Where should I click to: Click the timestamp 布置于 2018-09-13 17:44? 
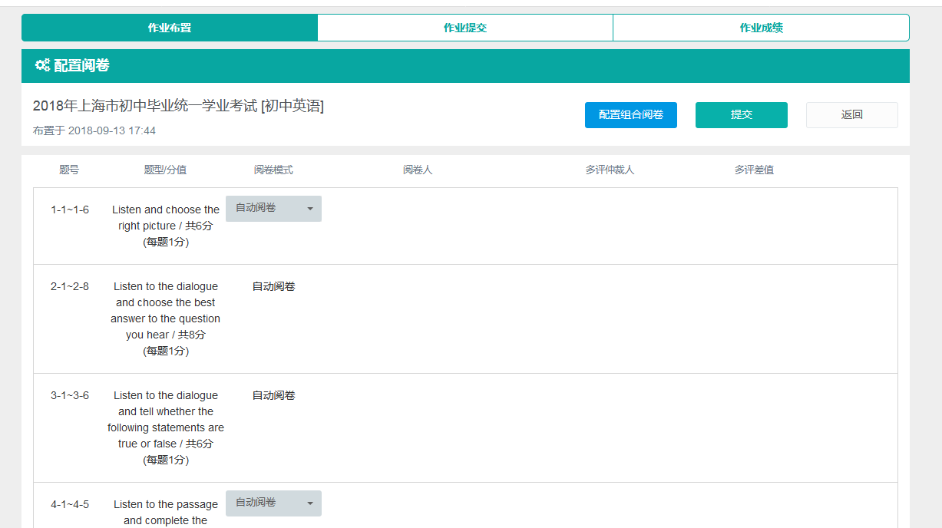94,130
